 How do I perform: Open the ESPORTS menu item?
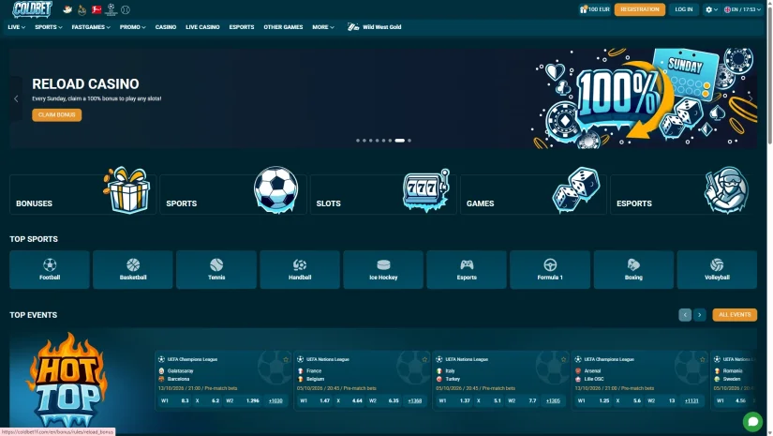(x=242, y=27)
